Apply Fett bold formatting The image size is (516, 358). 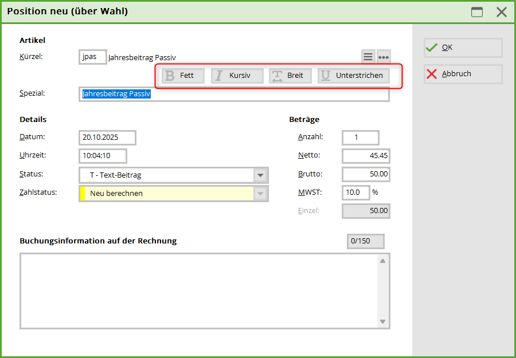tap(183, 76)
